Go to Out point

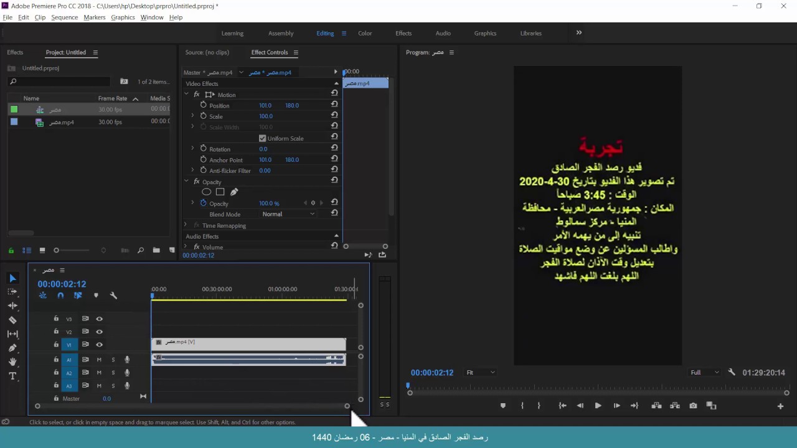pos(634,406)
